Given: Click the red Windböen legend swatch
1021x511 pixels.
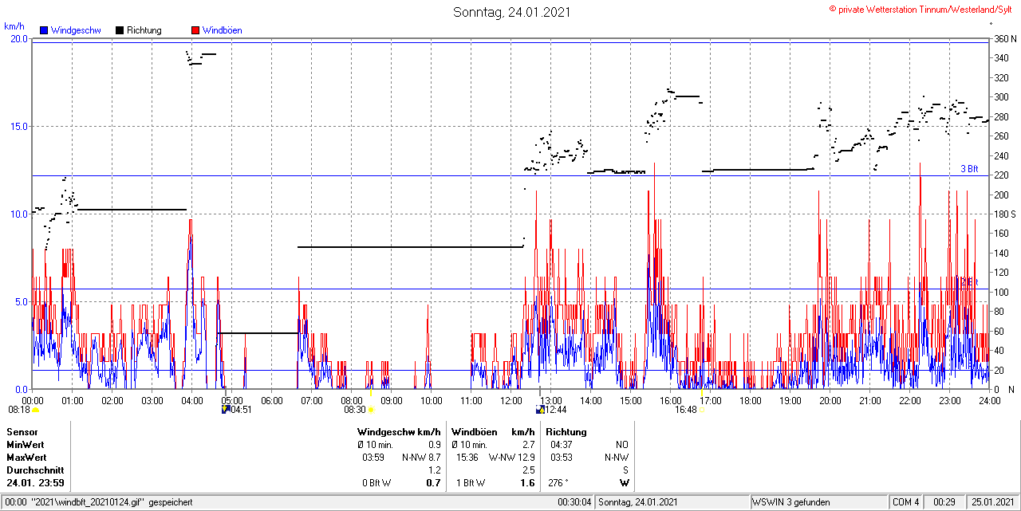Looking at the screenshot, I should [x=195, y=30].
